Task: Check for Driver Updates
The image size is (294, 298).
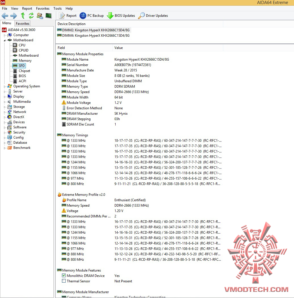Action: 153,16
